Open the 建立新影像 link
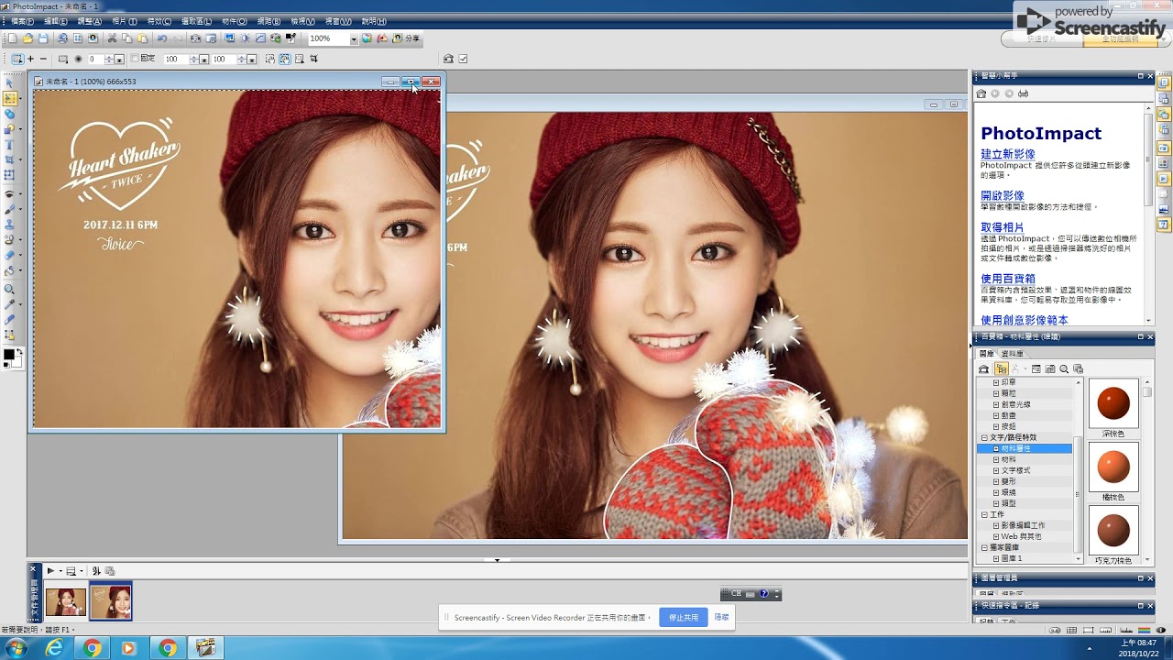The height and width of the screenshot is (660, 1173). (x=1008, y=154)
